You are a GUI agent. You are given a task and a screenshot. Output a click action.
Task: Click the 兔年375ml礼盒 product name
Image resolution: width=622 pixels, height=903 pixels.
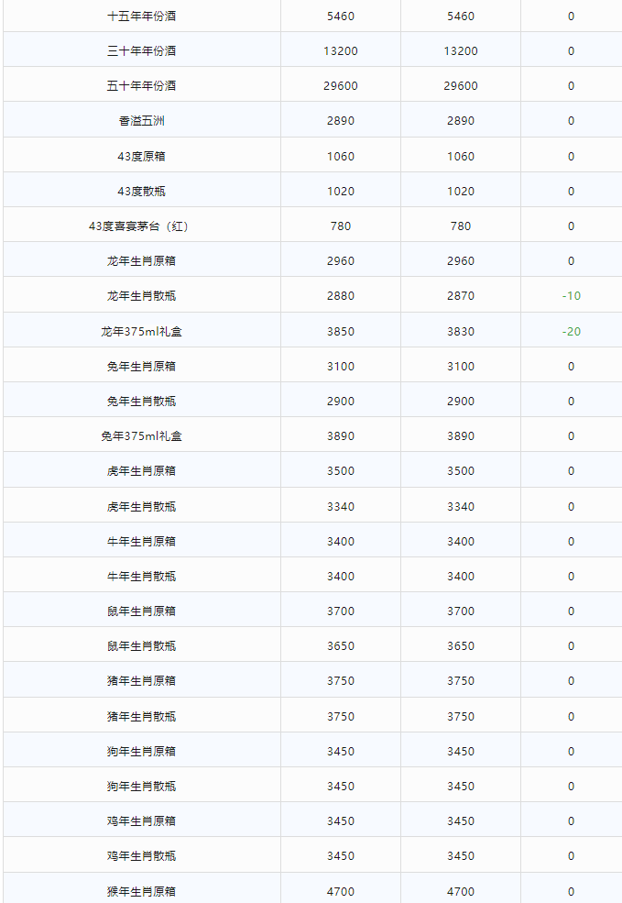[x=142, y=436]
